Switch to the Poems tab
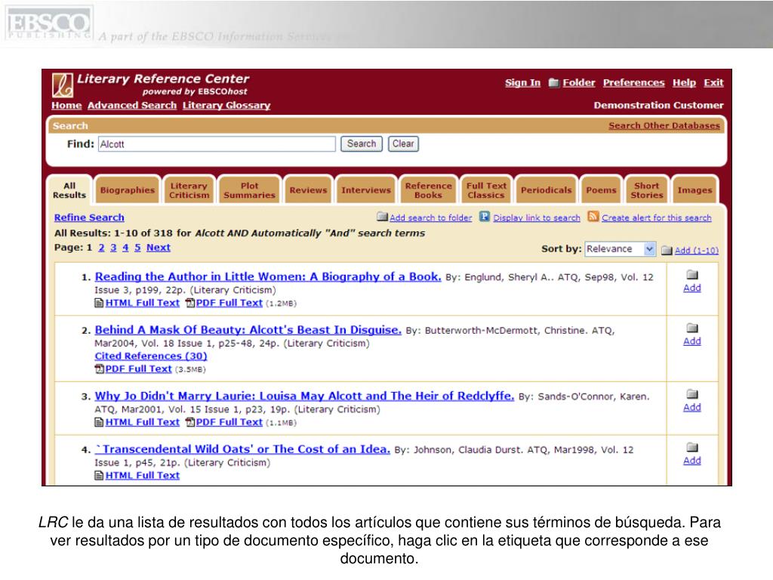The height and width of the screenshot is (580, 773). click(x=601, y=190)
